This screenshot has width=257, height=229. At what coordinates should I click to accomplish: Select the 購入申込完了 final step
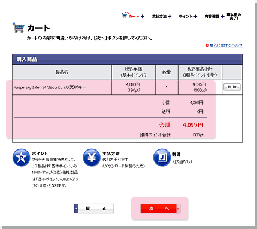(234, 16)
